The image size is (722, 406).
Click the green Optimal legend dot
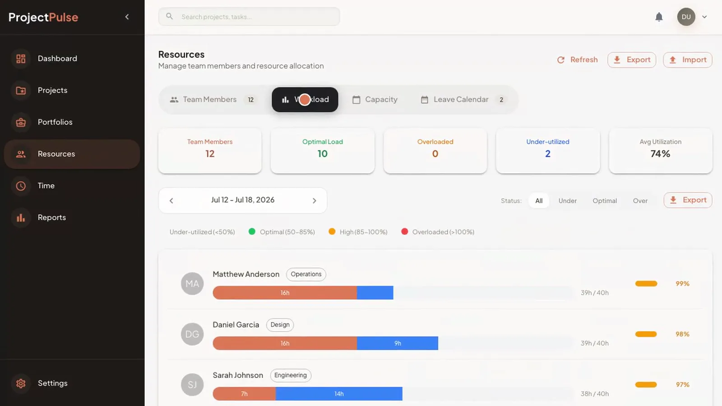coord(252,231)
